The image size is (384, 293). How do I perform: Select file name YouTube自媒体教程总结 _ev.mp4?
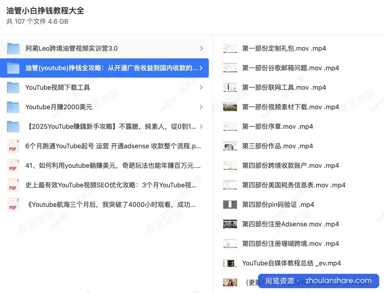click(x=292, y=263)
